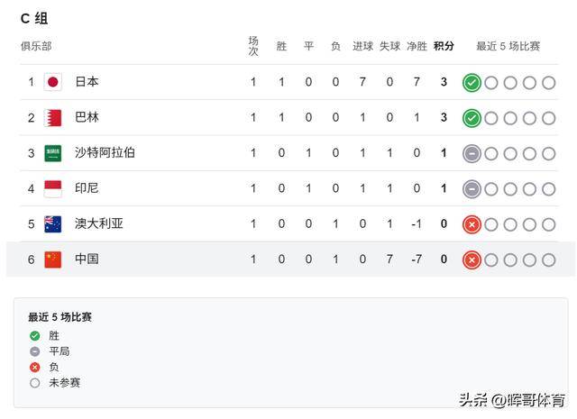Click Saudi Arabia's gray draw result icon
The width and height of the screenshot is (577, 419).
click(x=472, y=153)
